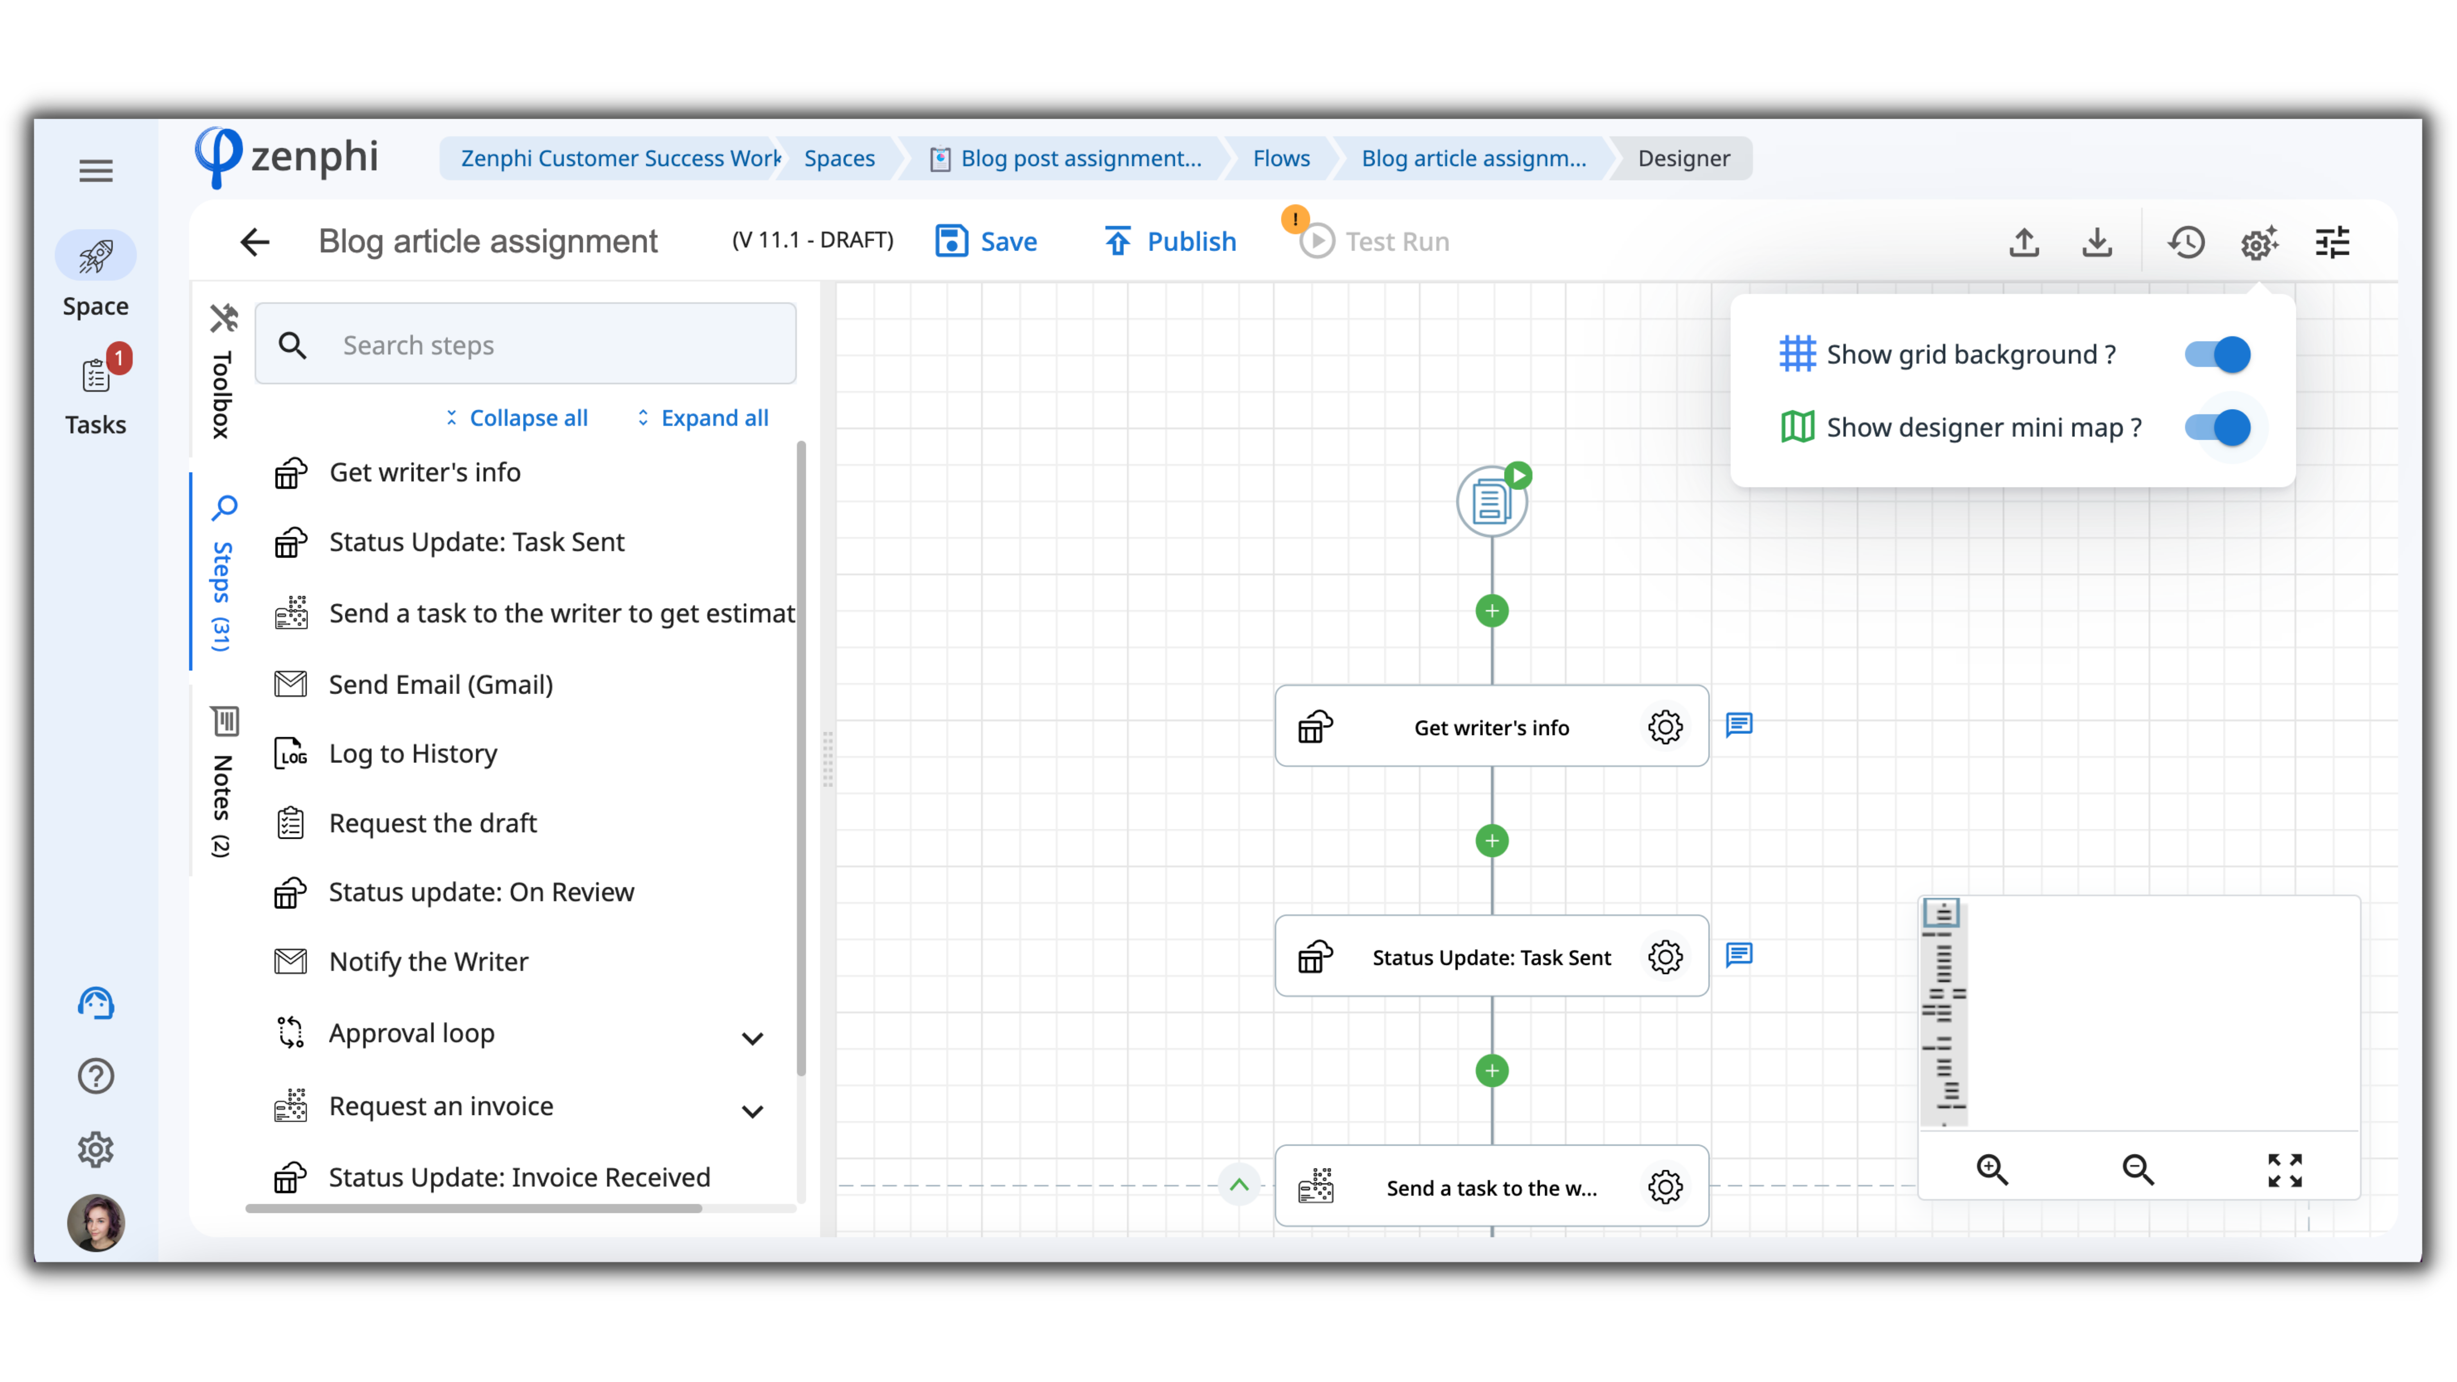Expand the Request an invoice step

coord(753,1111)
